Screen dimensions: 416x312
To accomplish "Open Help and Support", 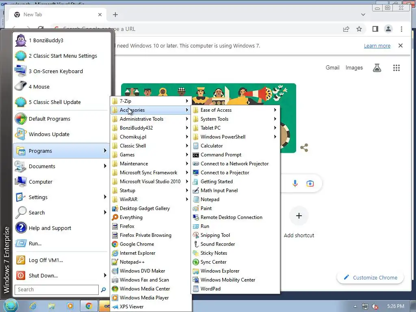I will coord(61,228).
